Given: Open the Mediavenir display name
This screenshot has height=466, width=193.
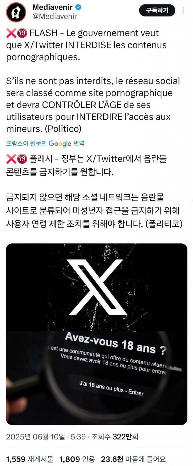Looking at the screenshot, I should pyautogui.click(x=53, y=7).
